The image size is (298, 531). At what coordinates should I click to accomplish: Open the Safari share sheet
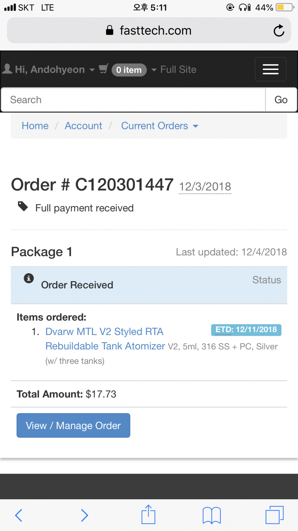tap(148, 514)
